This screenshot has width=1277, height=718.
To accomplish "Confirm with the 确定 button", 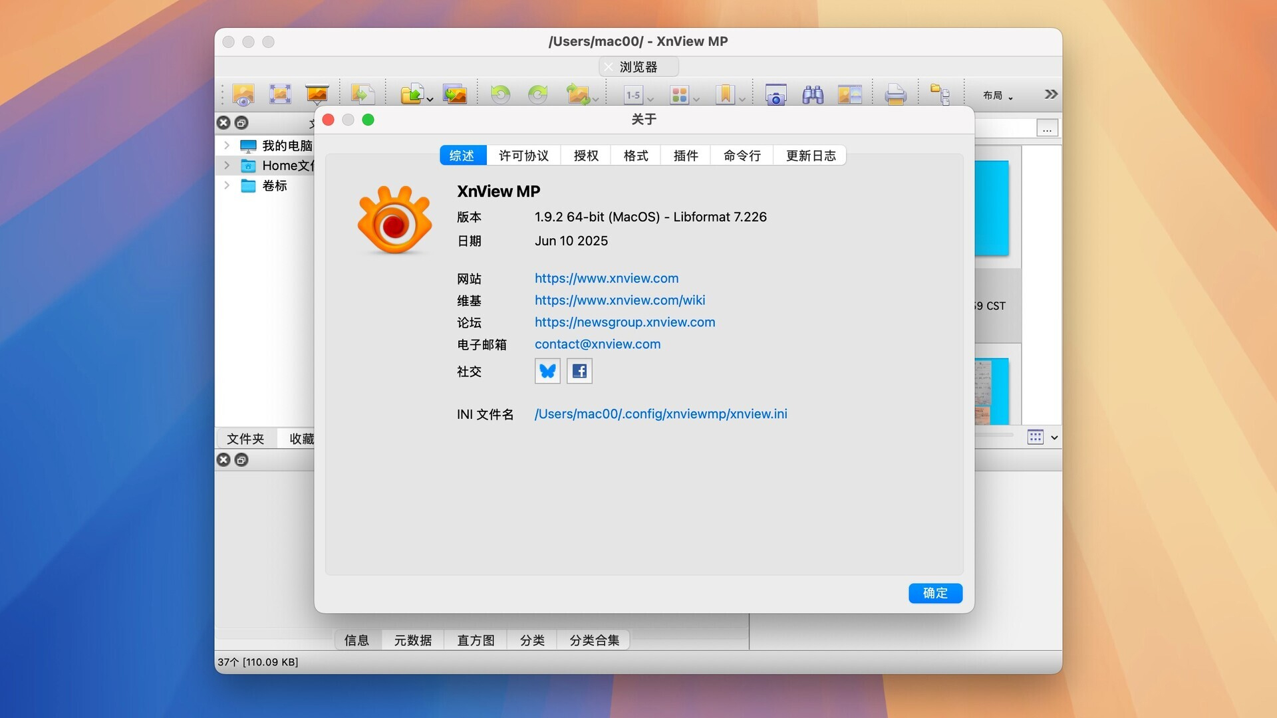I will [935, 593].
